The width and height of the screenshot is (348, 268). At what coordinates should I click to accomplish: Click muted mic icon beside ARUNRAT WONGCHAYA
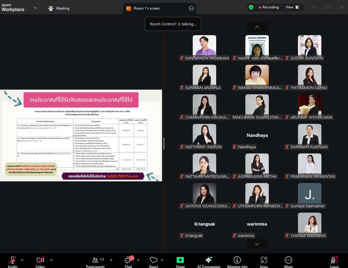(x=287, y=117)
